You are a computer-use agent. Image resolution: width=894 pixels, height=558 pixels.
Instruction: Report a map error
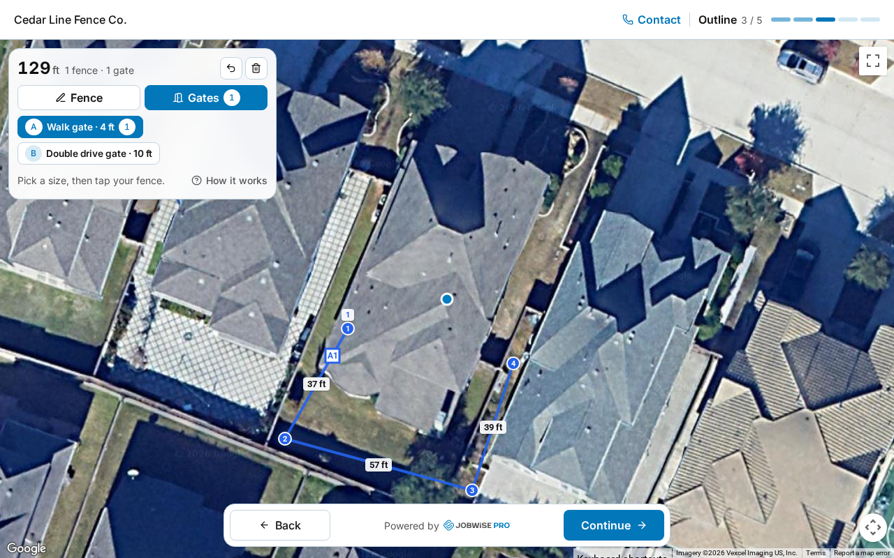[x=862, y=553]
